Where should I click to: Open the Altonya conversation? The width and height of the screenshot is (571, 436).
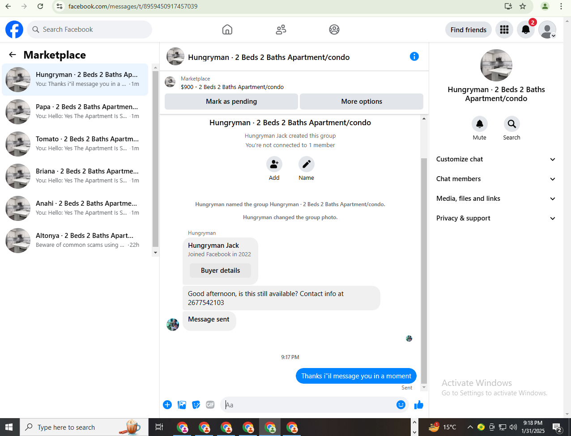tap(75, 241)
